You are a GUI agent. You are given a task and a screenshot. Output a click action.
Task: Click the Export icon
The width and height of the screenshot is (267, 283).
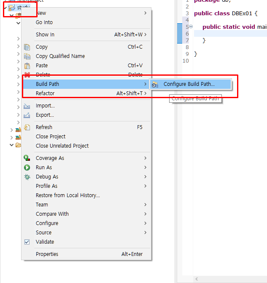point(27,115)
